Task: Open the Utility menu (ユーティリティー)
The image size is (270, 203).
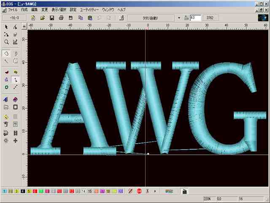Action: point(89,10)
